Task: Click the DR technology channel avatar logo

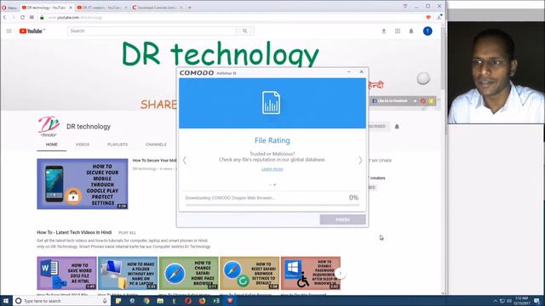Action: click(x=49, y=127)
